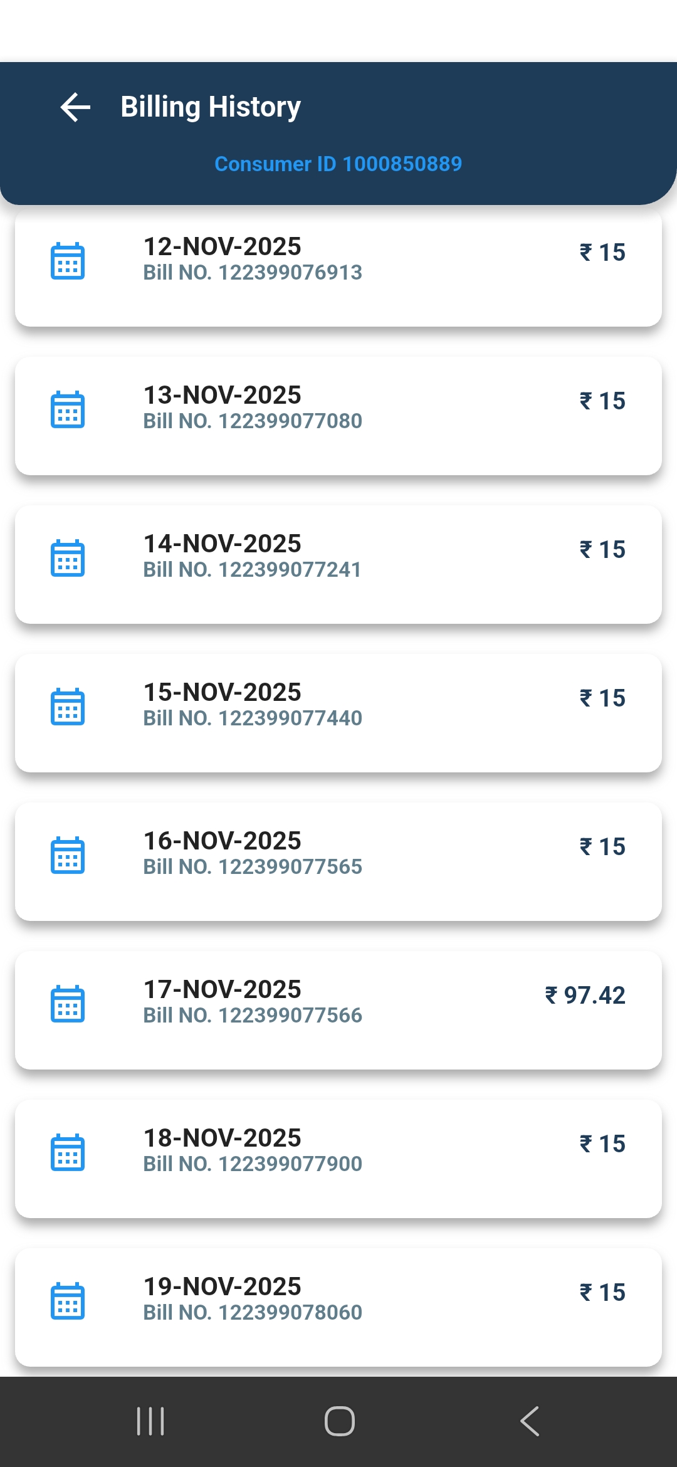Click calendar icon for 17-NOV-2025 bill
The height and width of the screenshot is (1467, 677).
pyautogui.click(x=68, y=1004)
